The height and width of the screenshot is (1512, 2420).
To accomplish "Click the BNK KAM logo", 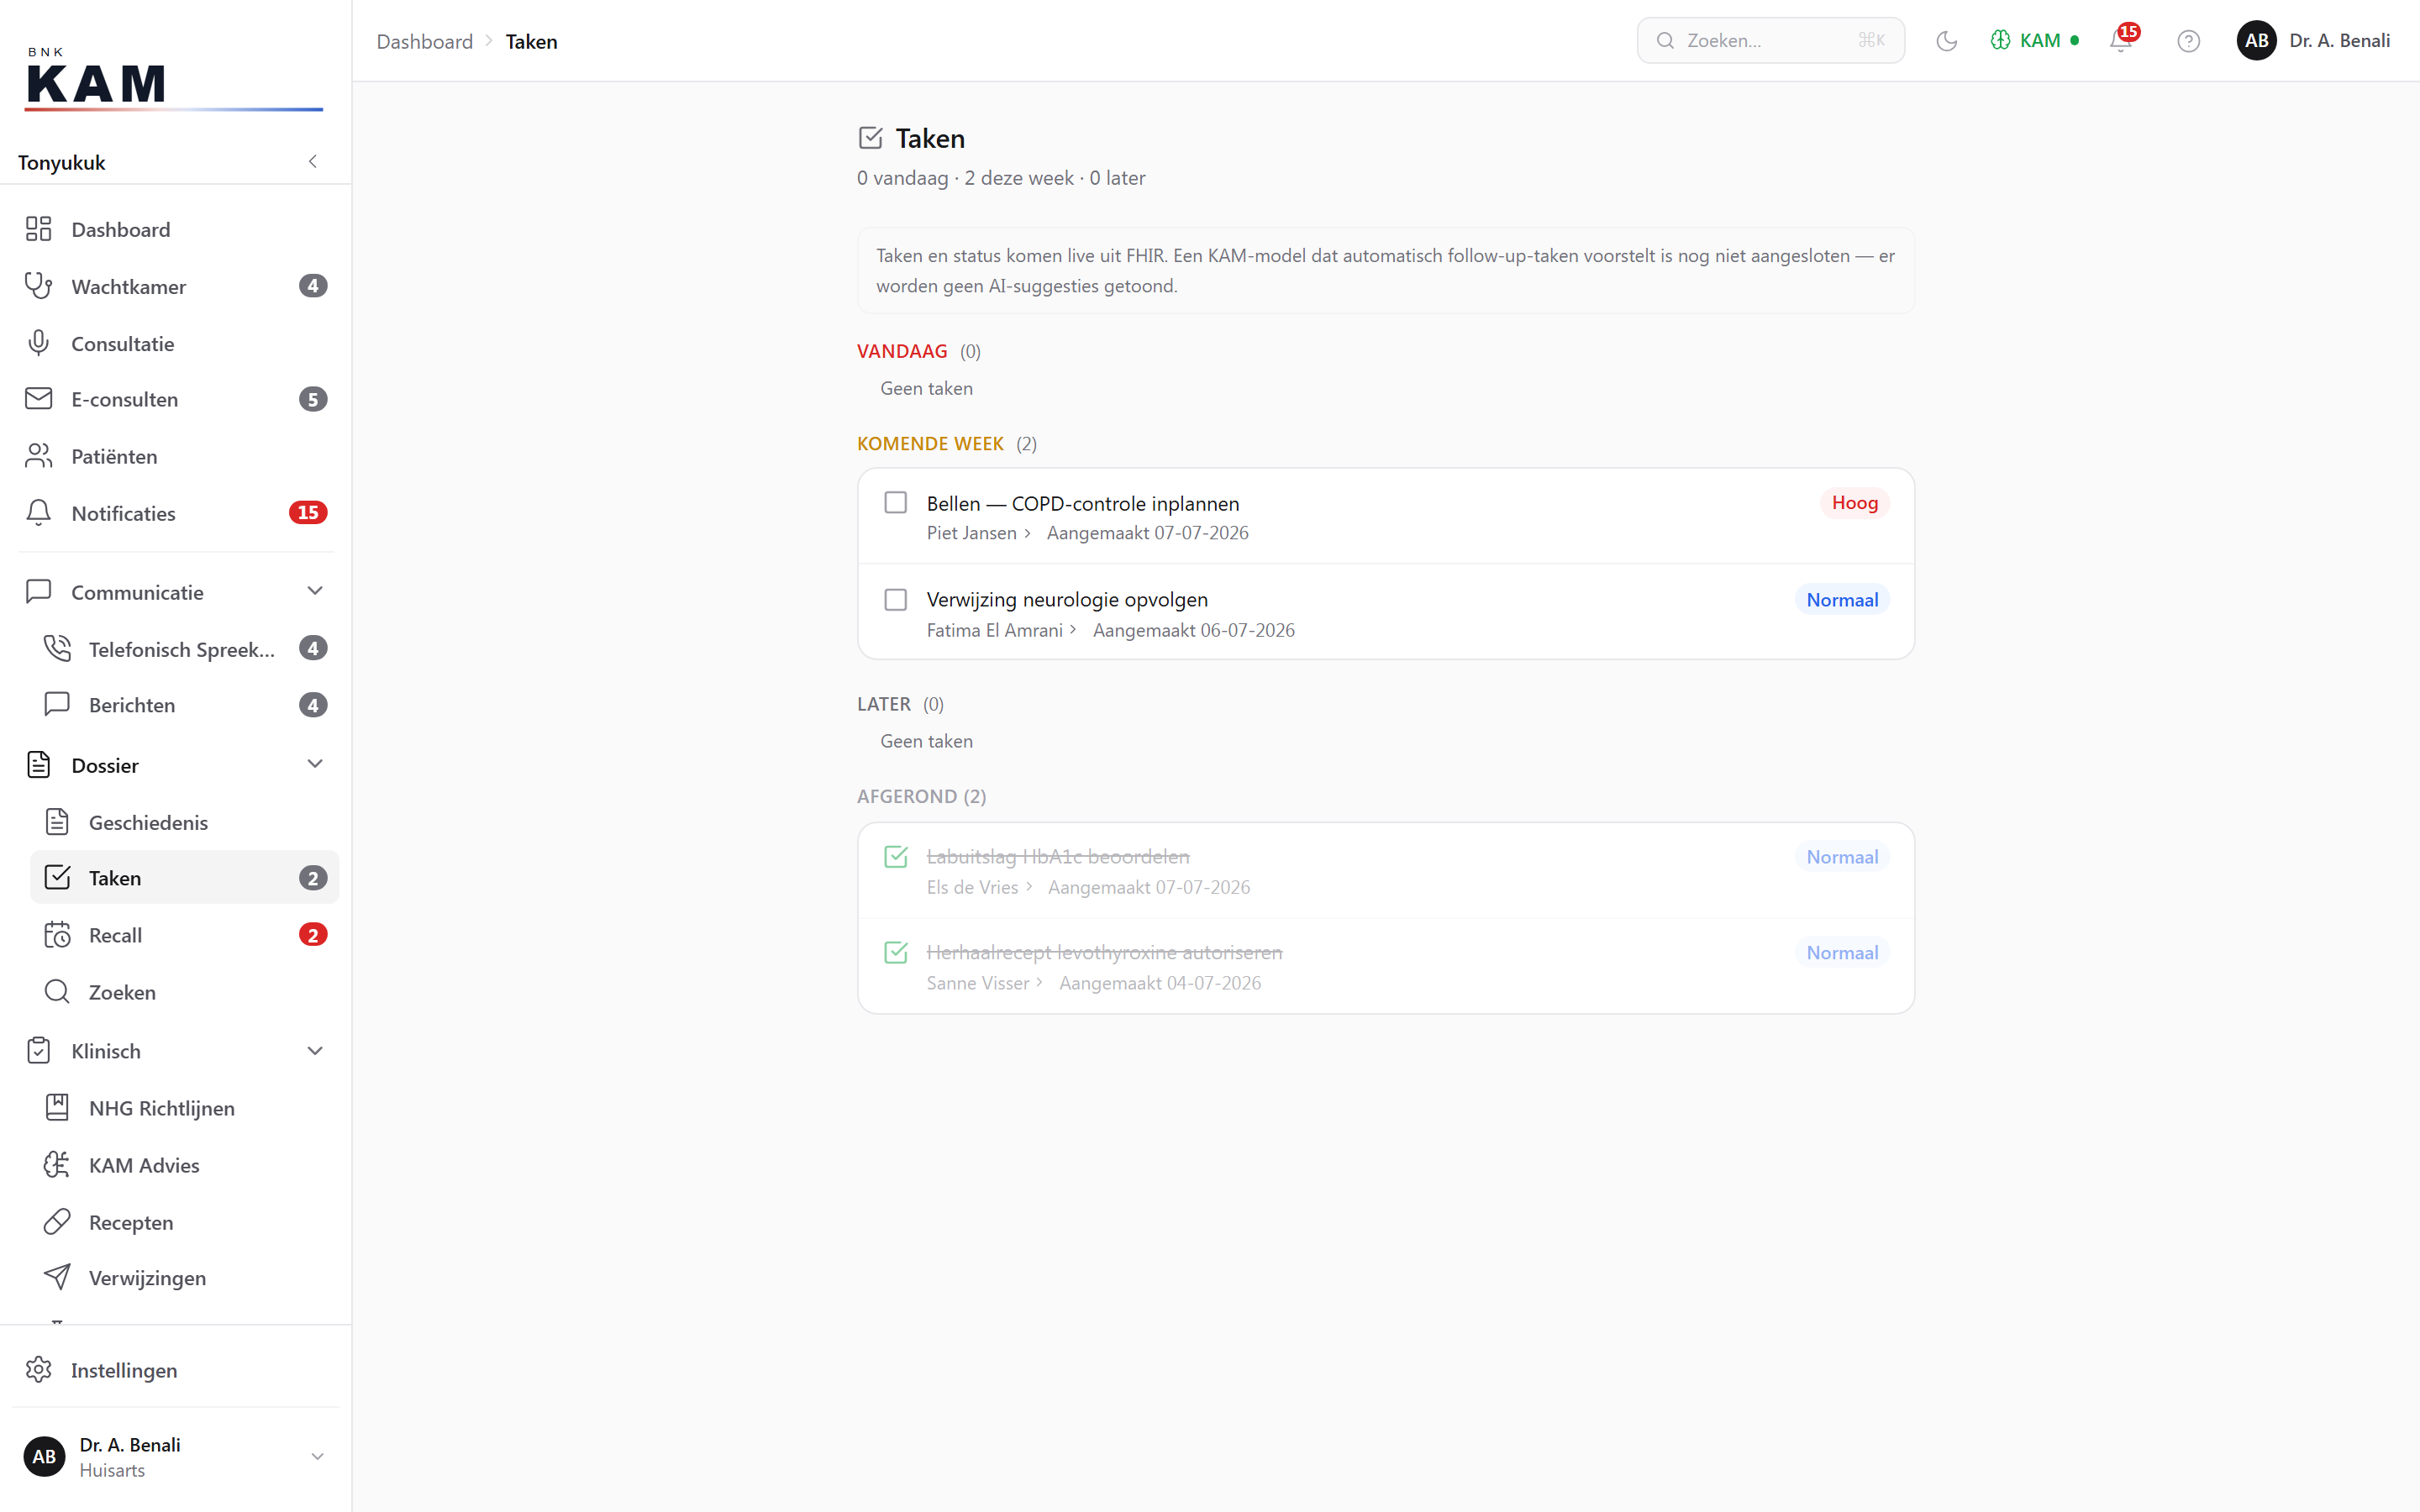I will tap(173, 78).
